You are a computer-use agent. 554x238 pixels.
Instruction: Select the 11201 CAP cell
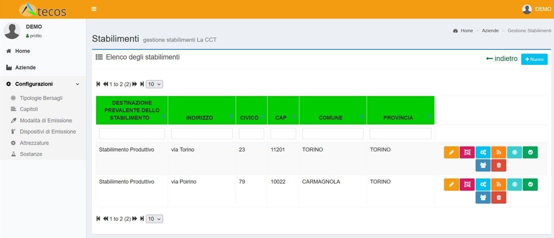point(283,159)
